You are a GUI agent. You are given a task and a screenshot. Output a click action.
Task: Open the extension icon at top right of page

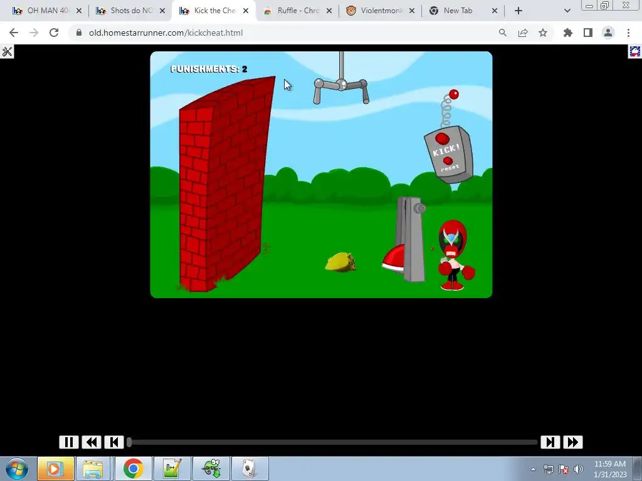tap(635, 51)
